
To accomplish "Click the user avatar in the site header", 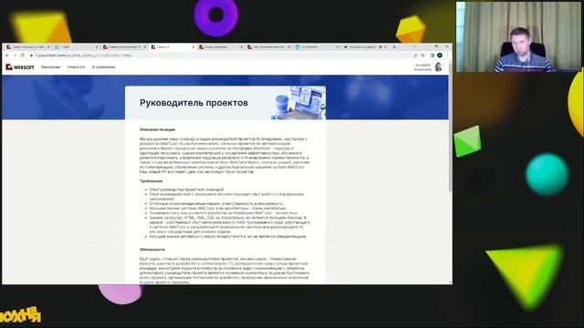I will [x=438, y=67].
